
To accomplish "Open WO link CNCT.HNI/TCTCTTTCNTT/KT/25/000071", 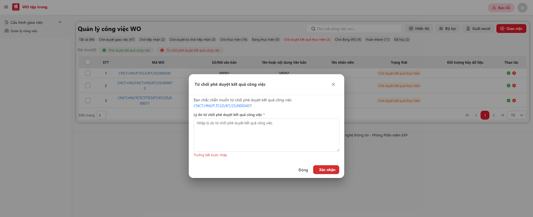I will pyautogui.click(x=145, y=100).
